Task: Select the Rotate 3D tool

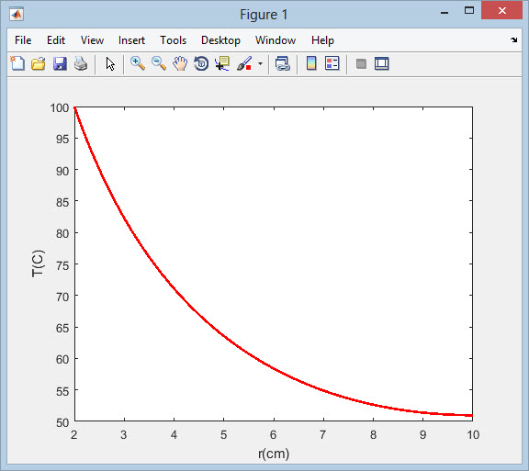Action: (201, 63)
